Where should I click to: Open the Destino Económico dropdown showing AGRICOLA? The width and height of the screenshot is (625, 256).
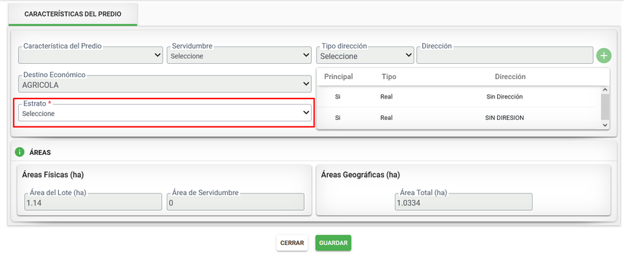coord(165,84)
